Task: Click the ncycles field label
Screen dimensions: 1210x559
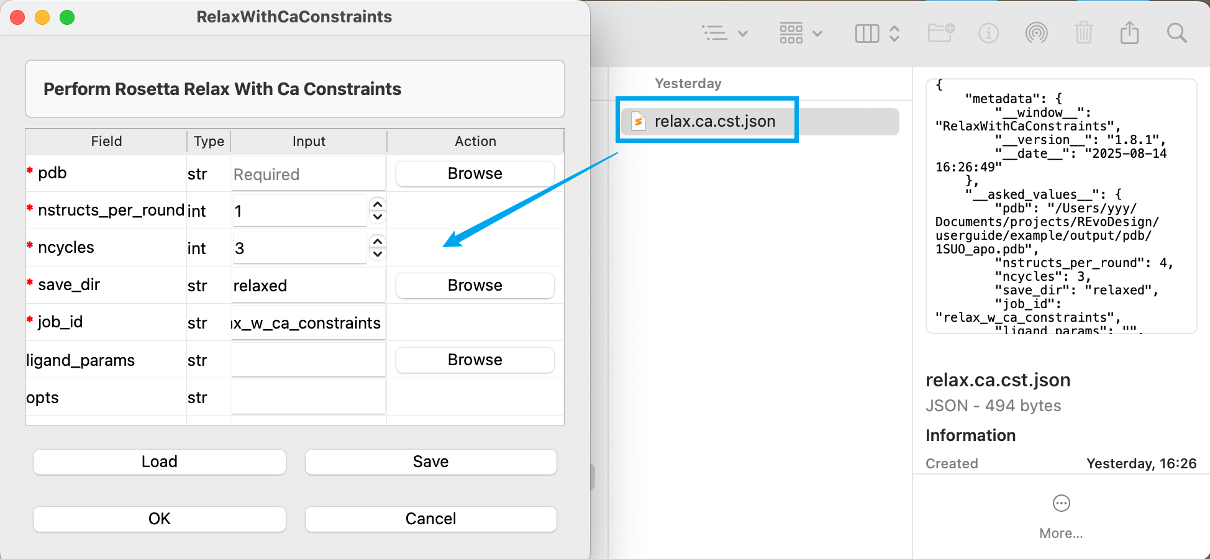Action: (x=66, y=248)
